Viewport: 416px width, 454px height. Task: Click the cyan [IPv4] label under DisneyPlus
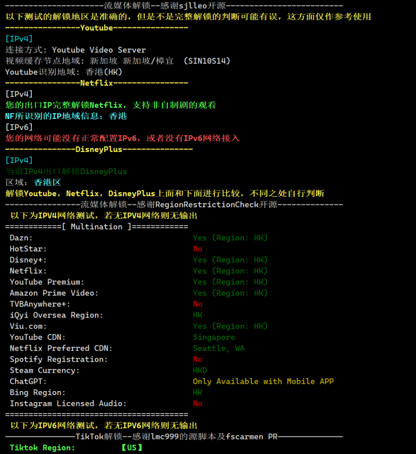point(19,160)
